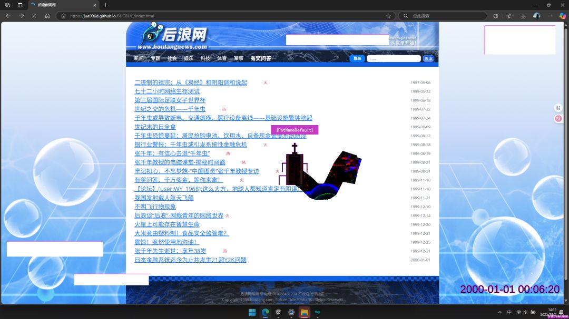The height and width of the screenshot is (319, 569).
Task: Stop the page from loading
Action: click(34, 16)
